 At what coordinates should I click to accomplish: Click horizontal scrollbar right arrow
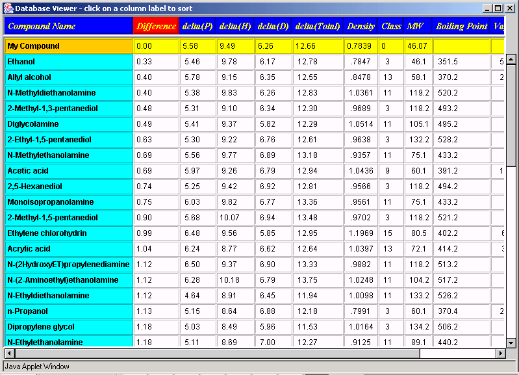[501, 354]
